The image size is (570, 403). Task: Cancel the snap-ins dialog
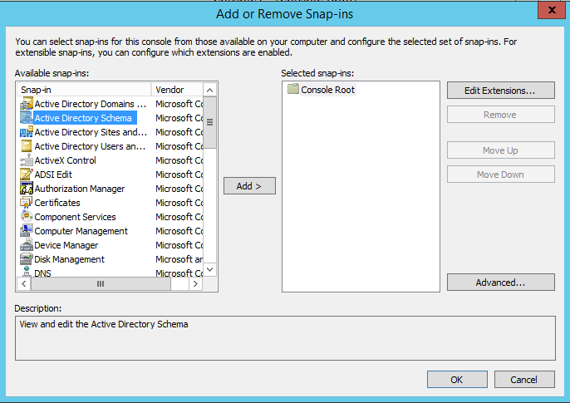coord(524,380)
